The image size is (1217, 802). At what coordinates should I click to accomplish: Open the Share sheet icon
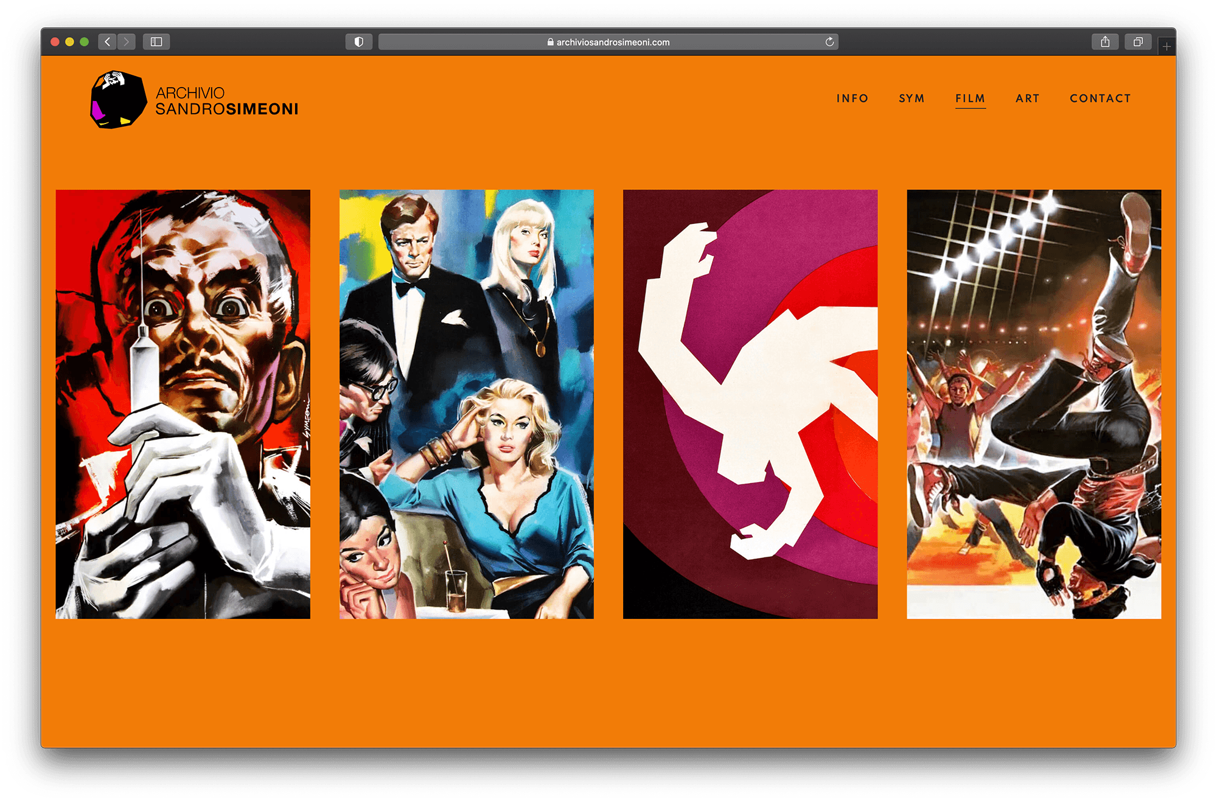tap(1105, 41)
